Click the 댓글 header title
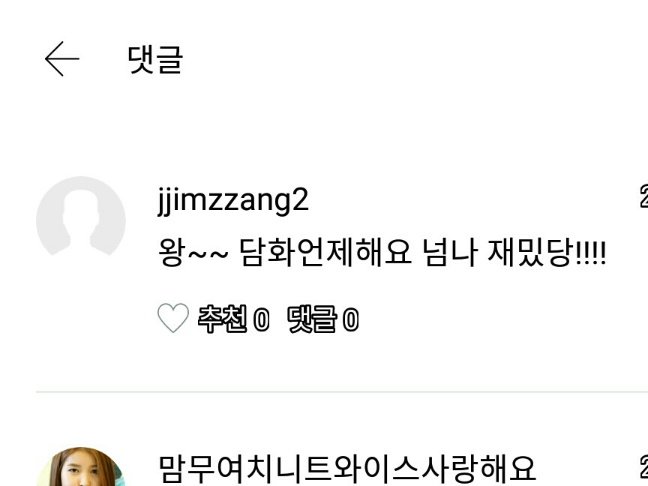This screenshot has width=648, height=486. [x=155, y=59]
